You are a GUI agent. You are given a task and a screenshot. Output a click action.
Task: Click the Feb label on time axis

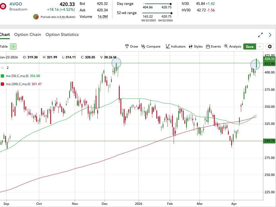(170, 204)
